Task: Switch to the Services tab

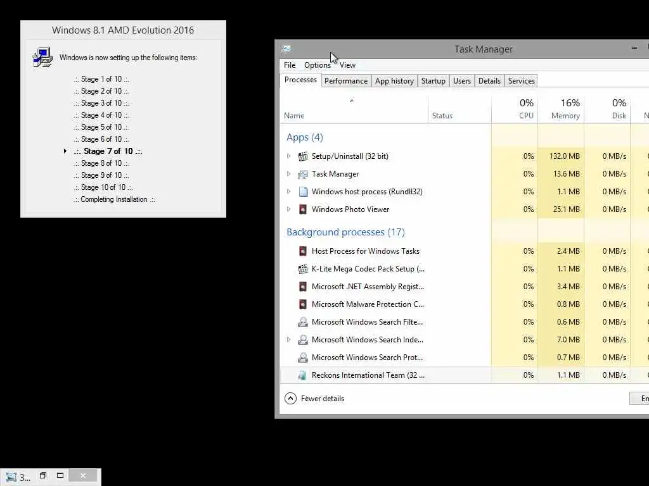Action: coord(522,81)
